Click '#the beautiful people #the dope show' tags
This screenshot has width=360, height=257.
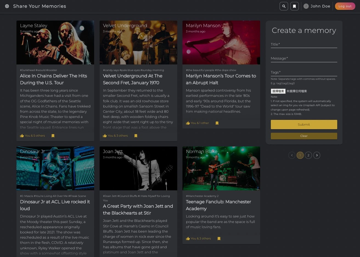click(x=211, y=70)
